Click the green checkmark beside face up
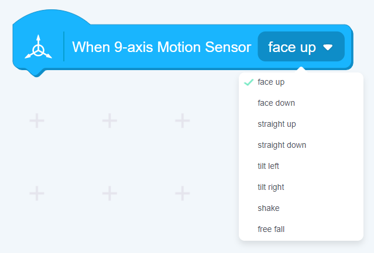Viewport: 374px width, 253px height. click(249, 82)
